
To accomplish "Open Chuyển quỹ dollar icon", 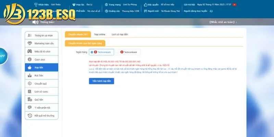I will pos(30,84).
